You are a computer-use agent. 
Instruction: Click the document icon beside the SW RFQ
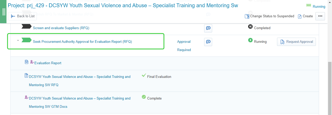click(26, 76)
